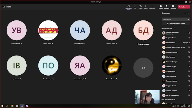Open the breakout Rooms icon

pyautogui.click(x=146, y=7)
